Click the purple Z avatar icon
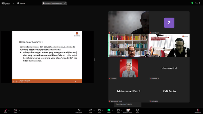 pyautogui.click(x=169, y=23)
